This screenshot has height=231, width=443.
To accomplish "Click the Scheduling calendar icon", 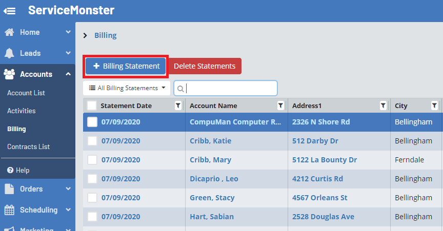I will [x=9, y=210].
